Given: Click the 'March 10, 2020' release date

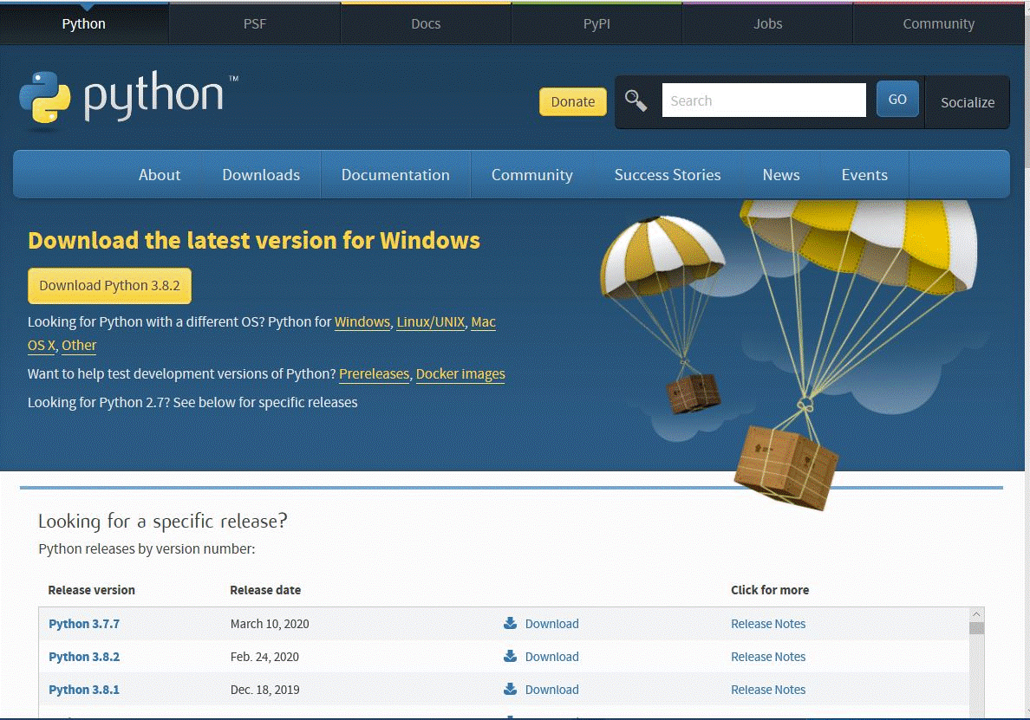Looking at the screenshot, I should pyautogui.click(x=270, y=624).
